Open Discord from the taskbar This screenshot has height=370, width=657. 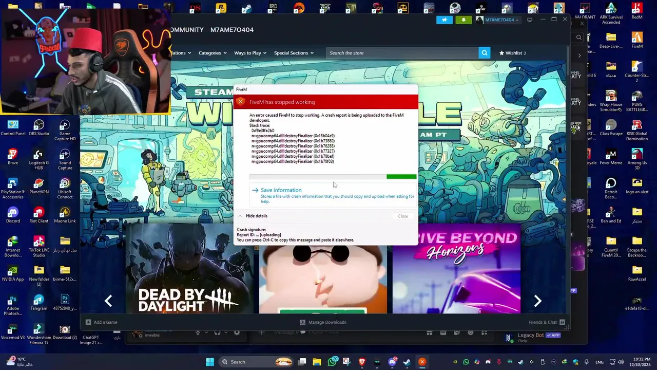coord(393,362)
